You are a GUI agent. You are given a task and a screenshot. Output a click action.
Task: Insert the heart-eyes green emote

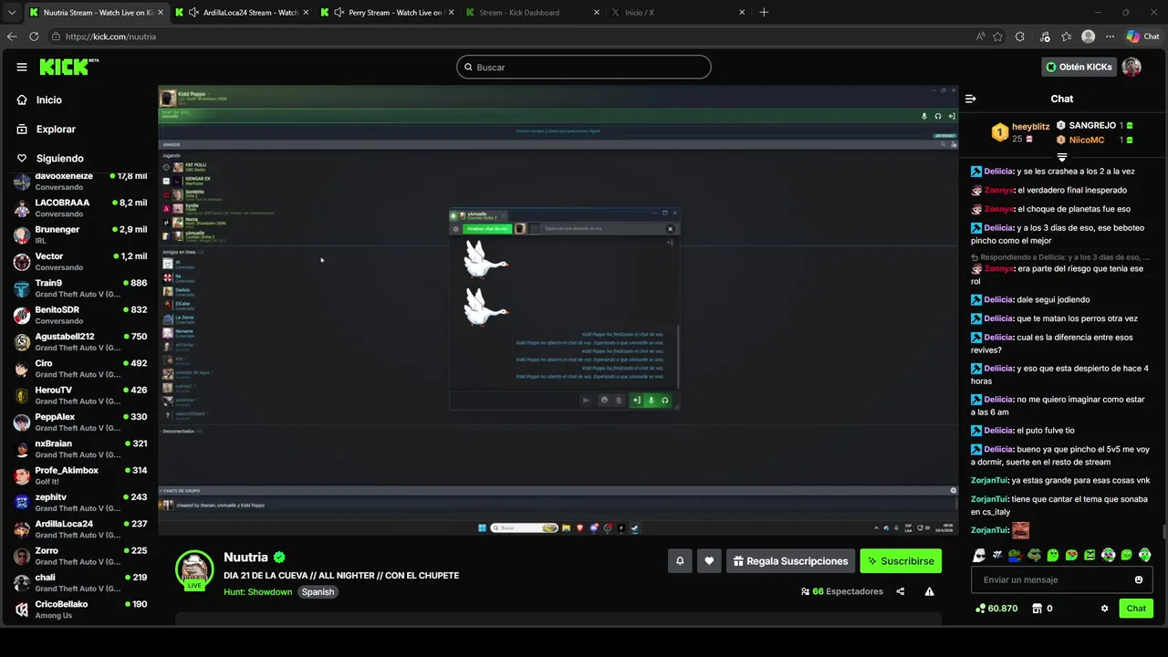coord(1071,555)
